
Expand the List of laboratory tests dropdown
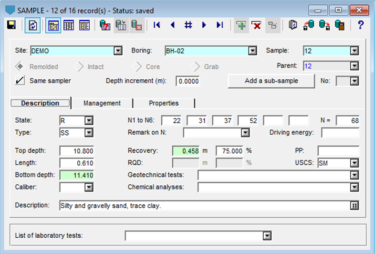pos(267,236)
